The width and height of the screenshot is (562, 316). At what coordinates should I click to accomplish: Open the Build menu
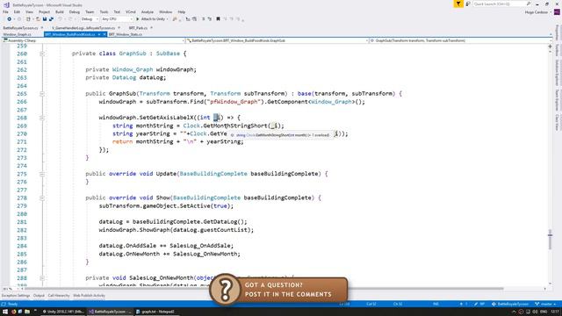(x=60, y=11)
